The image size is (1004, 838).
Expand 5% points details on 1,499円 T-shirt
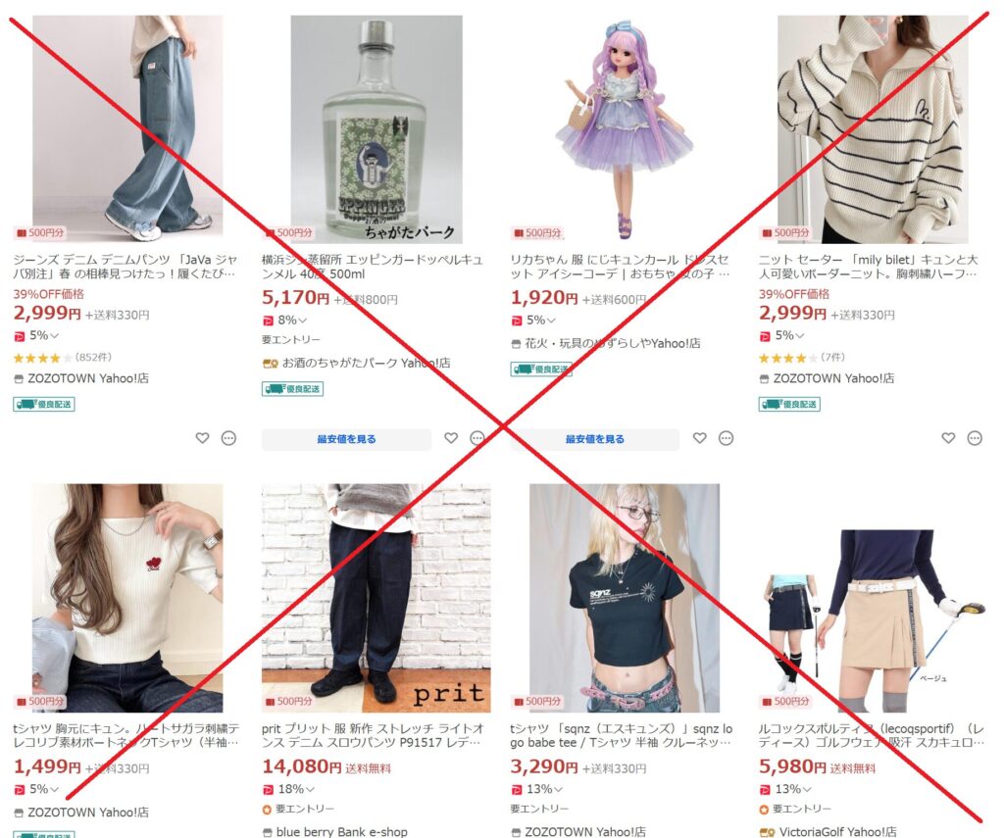coord(36,789)
